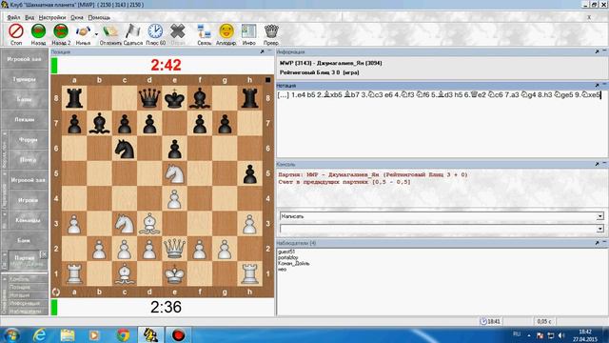609x343 pixels.
Task: Pin the Информация panel
Action: coord(597,51)
